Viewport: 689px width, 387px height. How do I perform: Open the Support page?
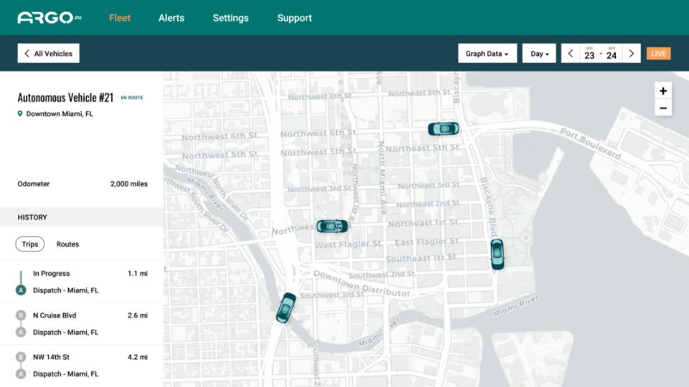point(294,18)
